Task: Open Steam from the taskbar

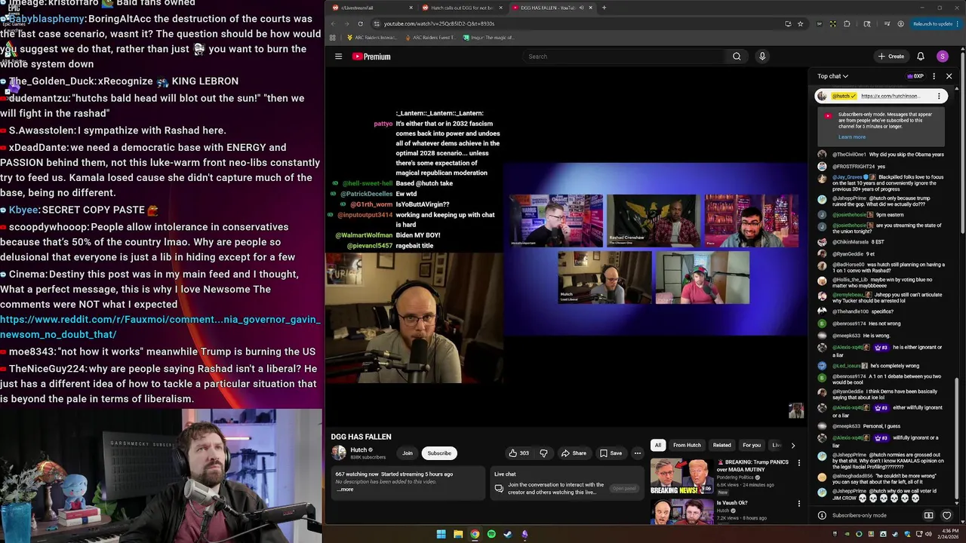Action: (508, 534)
